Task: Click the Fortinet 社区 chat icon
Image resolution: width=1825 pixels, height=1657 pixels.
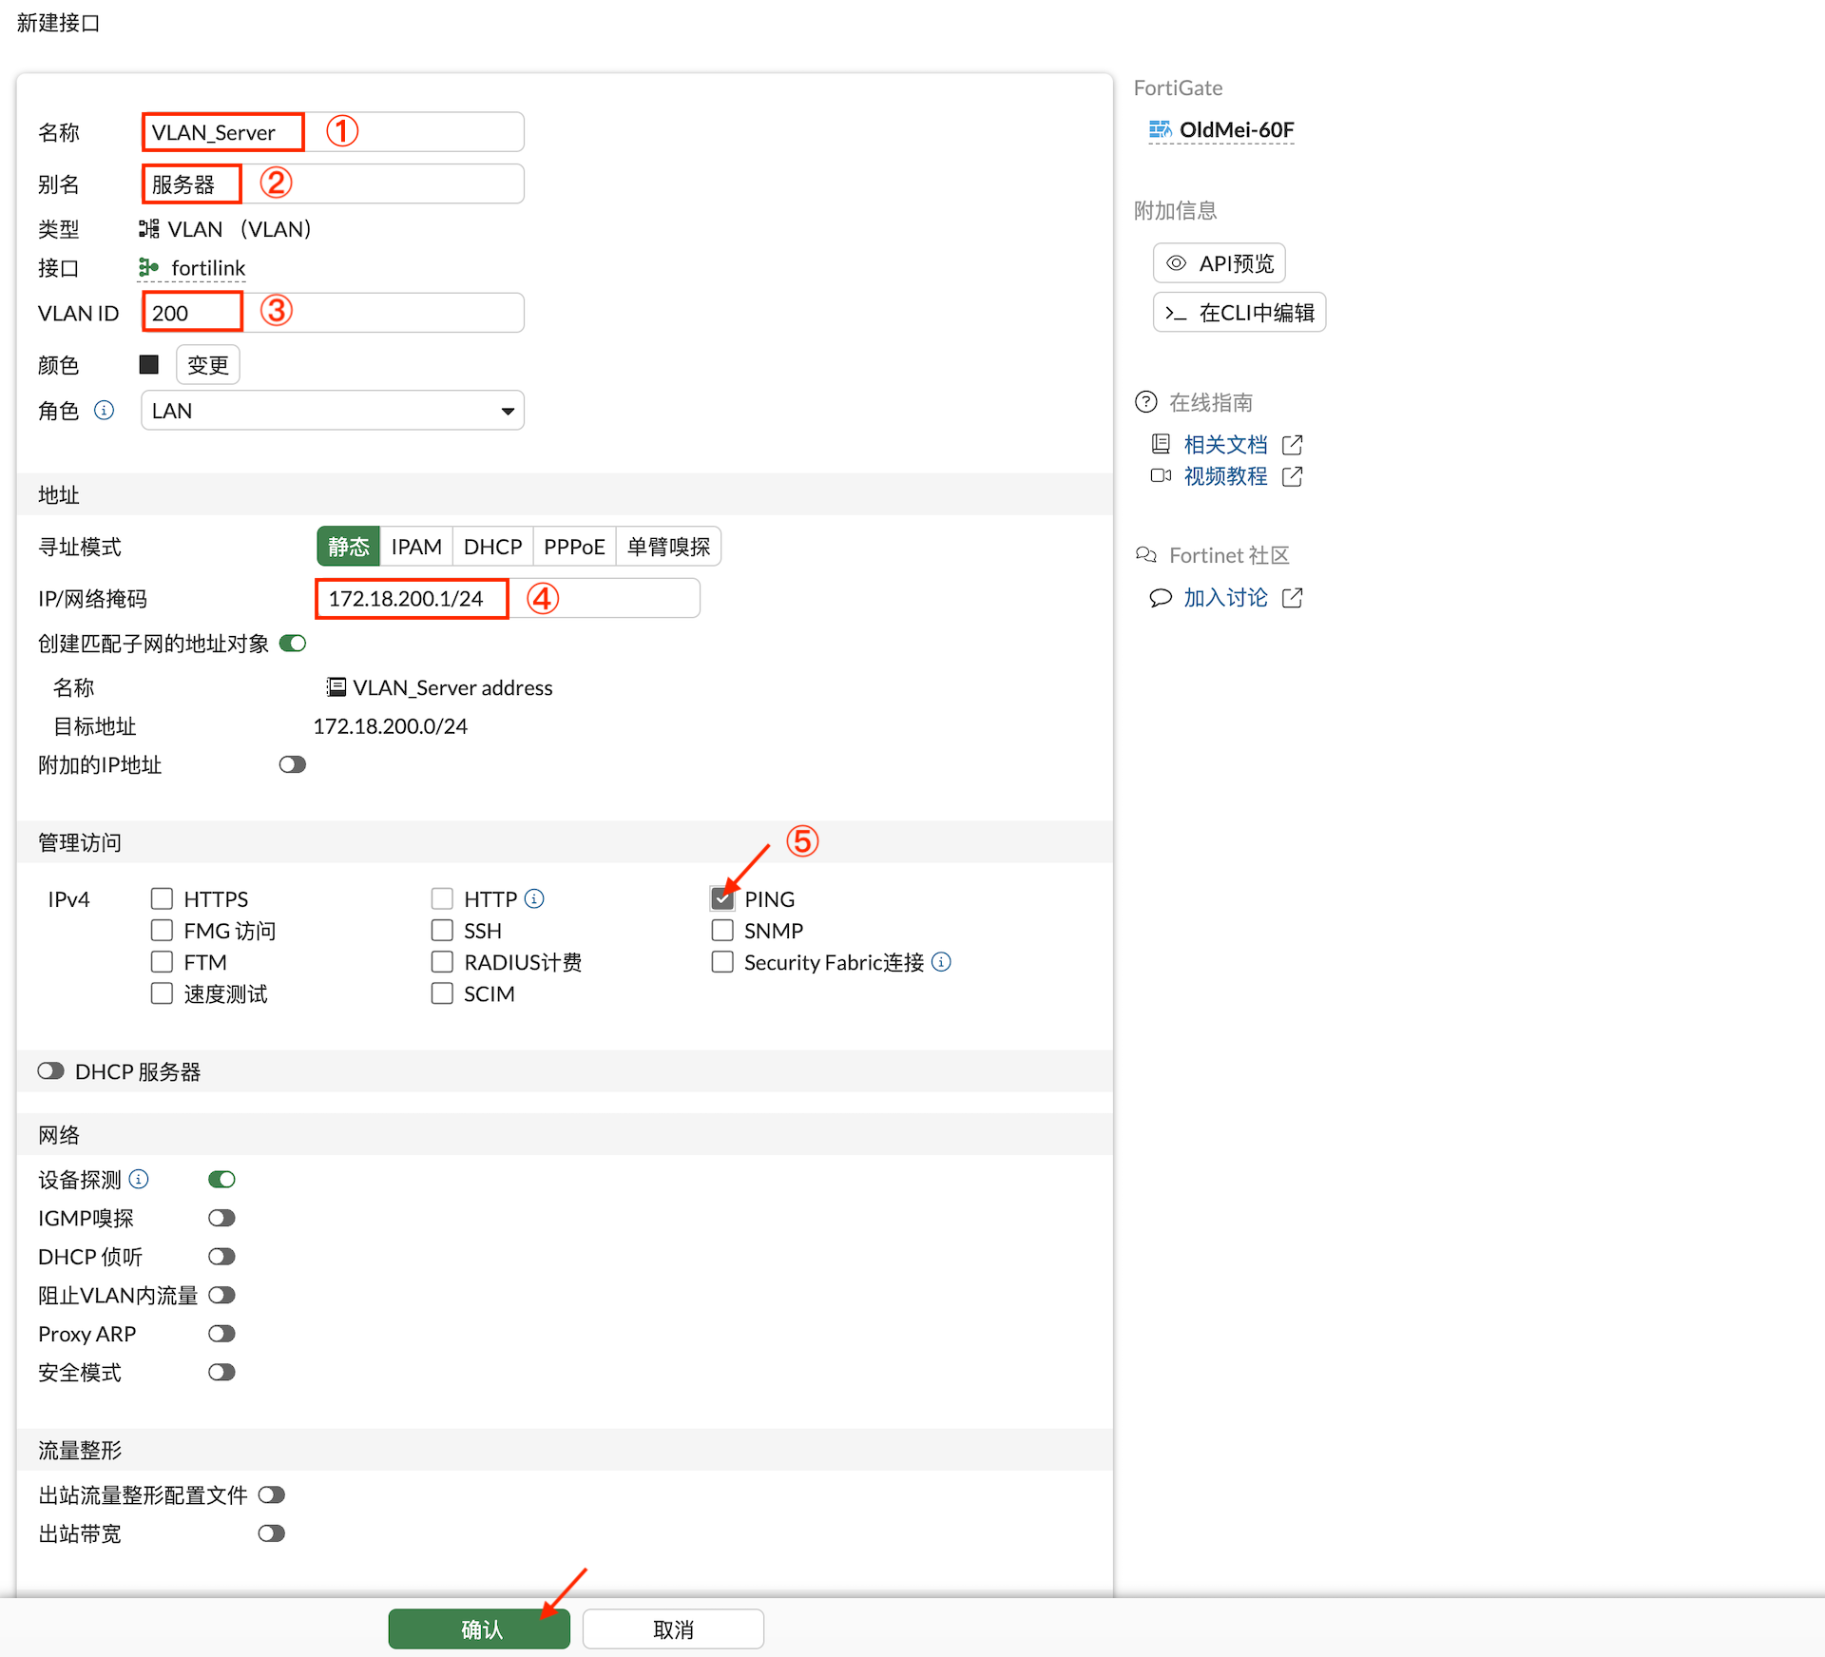Action: coord(1146,554)
